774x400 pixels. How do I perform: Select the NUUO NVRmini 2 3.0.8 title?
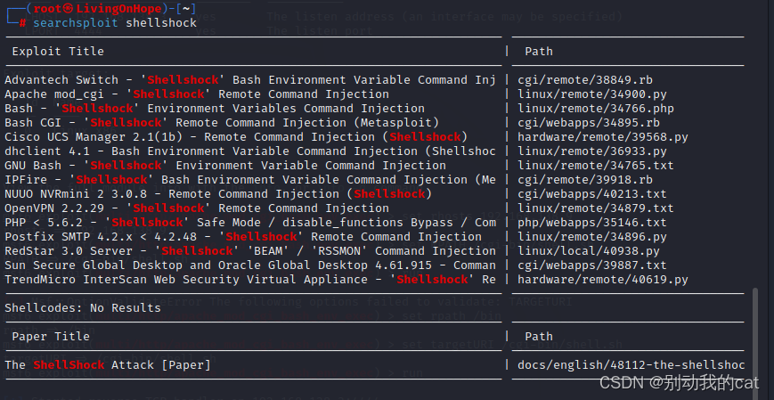218,194
